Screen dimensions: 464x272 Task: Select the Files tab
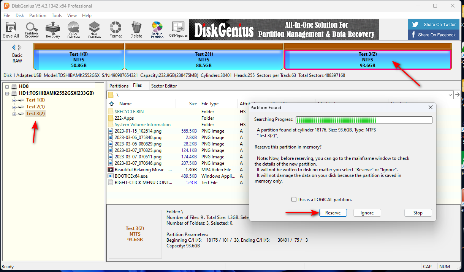click(x=138, y=85)
